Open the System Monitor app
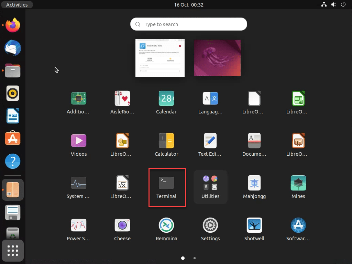 point(78,183)
